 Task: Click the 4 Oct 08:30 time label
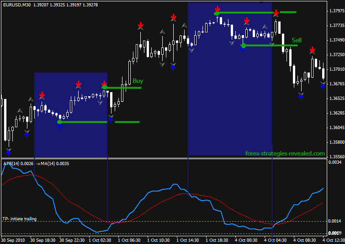(x=304, y=240)
